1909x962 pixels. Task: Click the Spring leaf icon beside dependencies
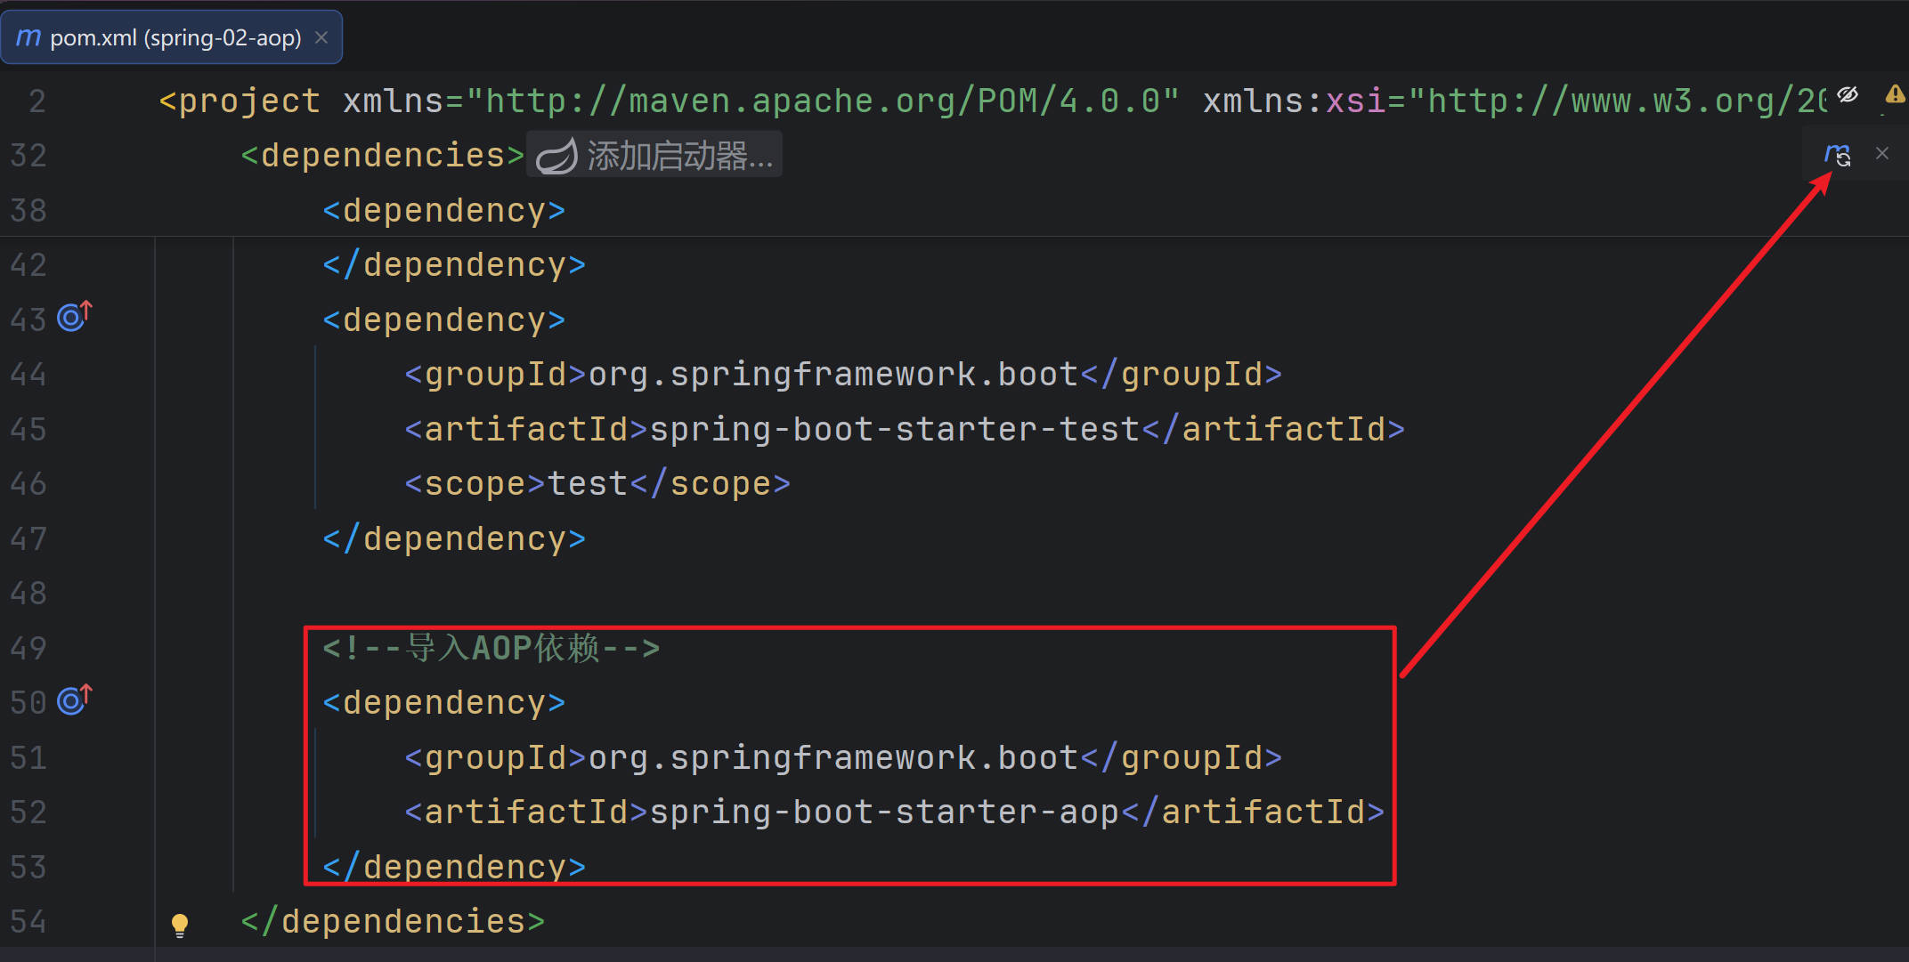click(557, 156)
